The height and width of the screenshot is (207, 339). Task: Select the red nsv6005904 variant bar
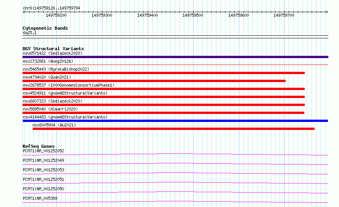[174, 129]
